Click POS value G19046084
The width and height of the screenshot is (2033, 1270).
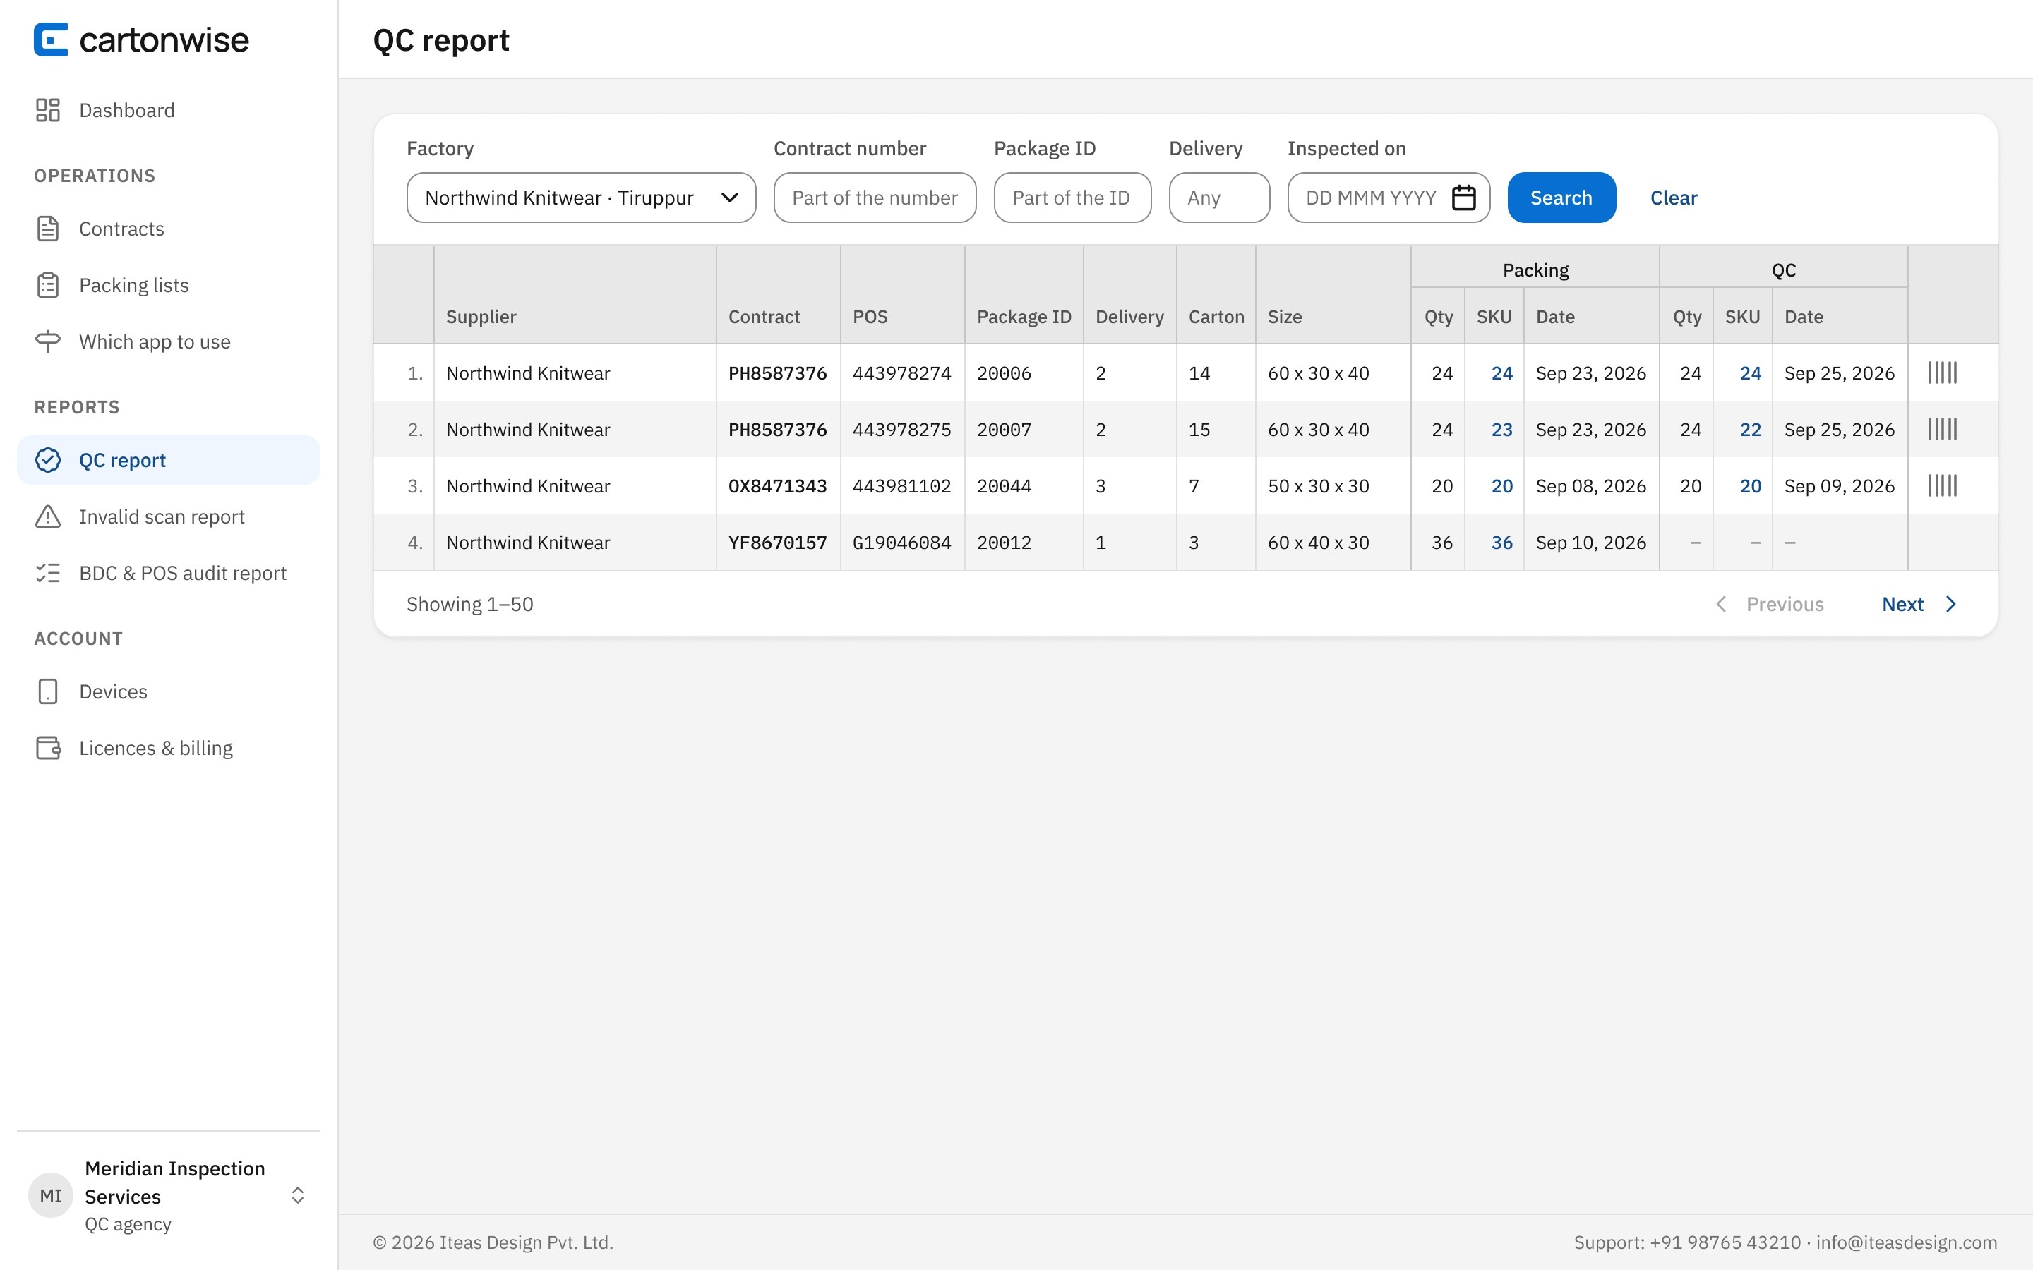point(901,542)
